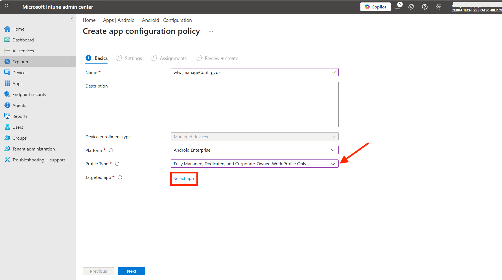Click the Reports icon in sidebar
This screenshot has width=502, height=280.
pos(7,116)
